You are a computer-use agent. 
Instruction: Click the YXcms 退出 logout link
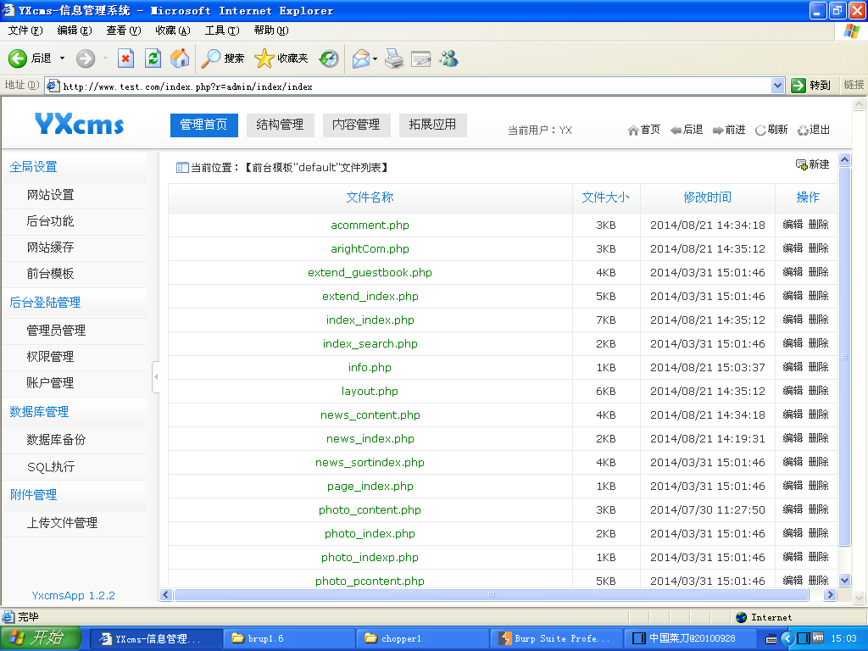tap(813, 130)
